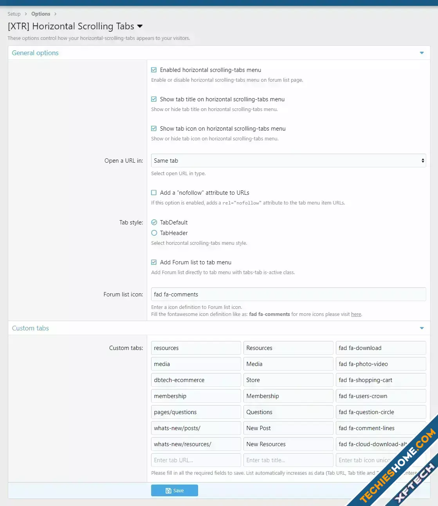Enable the nofollow attribute checkbox
The width and height of the screenshot is (438, 506).
[154, 193]
